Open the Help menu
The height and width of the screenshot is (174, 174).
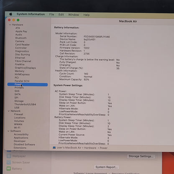click(87, 15)
